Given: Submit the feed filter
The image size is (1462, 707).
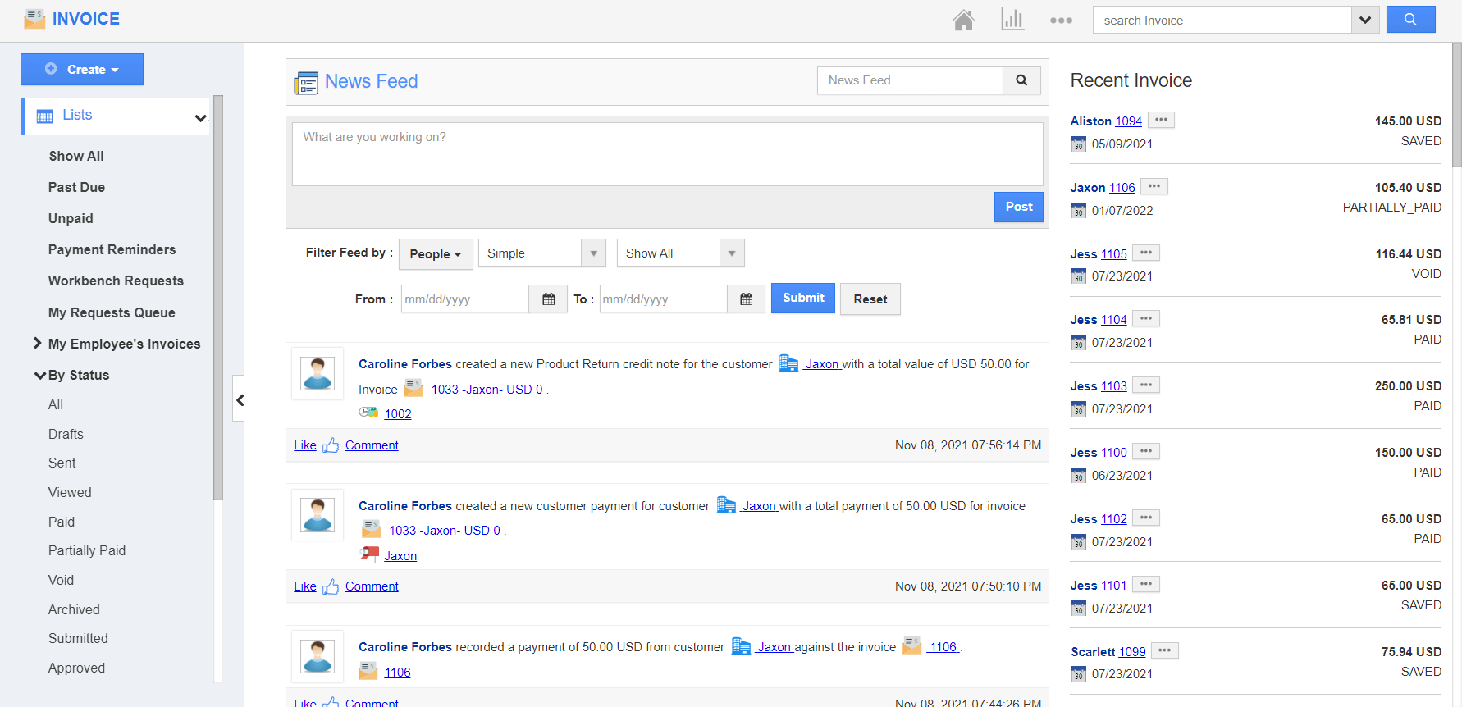Looking at the screenshot, I should coord(803,298).
